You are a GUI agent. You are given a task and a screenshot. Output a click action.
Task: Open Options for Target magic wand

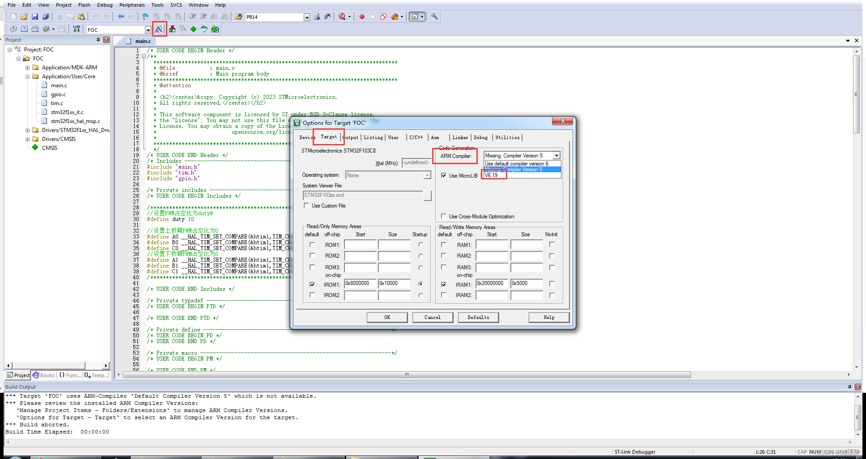[159, 29]
